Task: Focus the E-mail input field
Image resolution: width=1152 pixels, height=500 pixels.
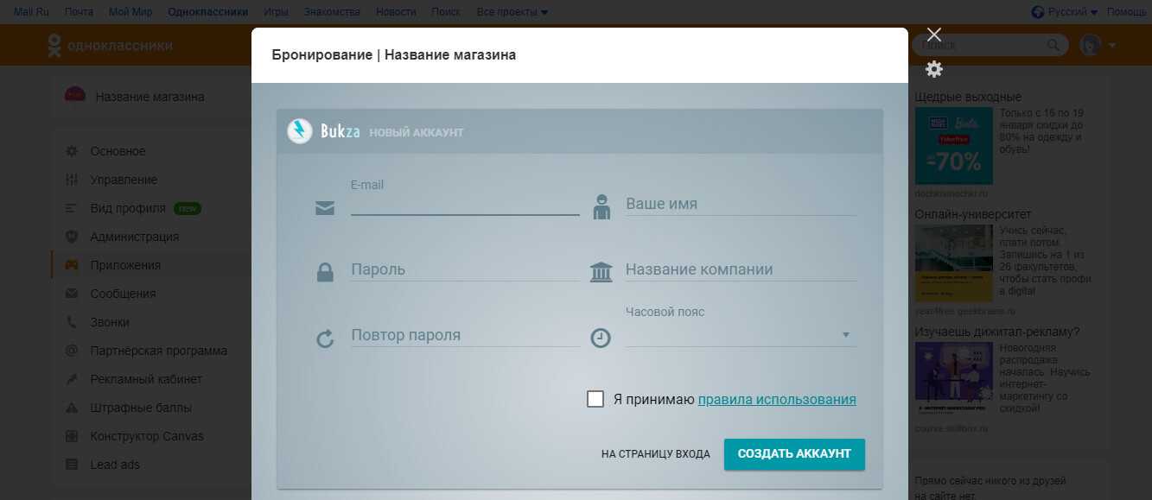Action: (x=465, y=204)
